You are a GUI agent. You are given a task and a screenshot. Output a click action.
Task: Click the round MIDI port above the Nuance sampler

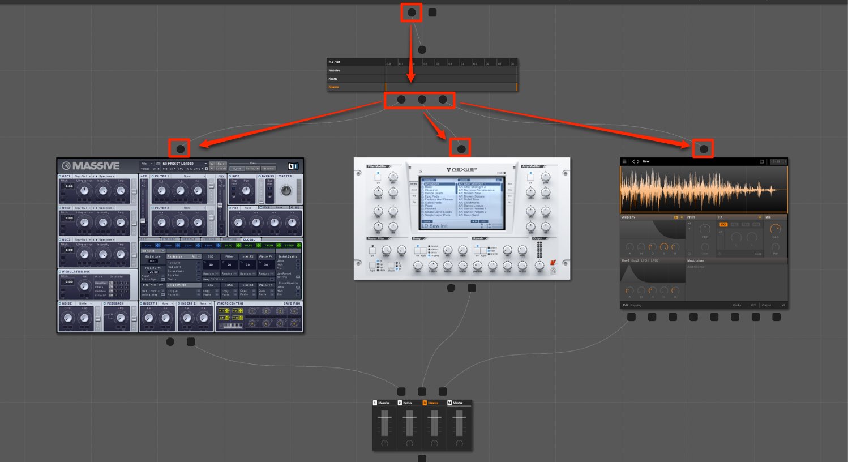click(x=704, y=149)
